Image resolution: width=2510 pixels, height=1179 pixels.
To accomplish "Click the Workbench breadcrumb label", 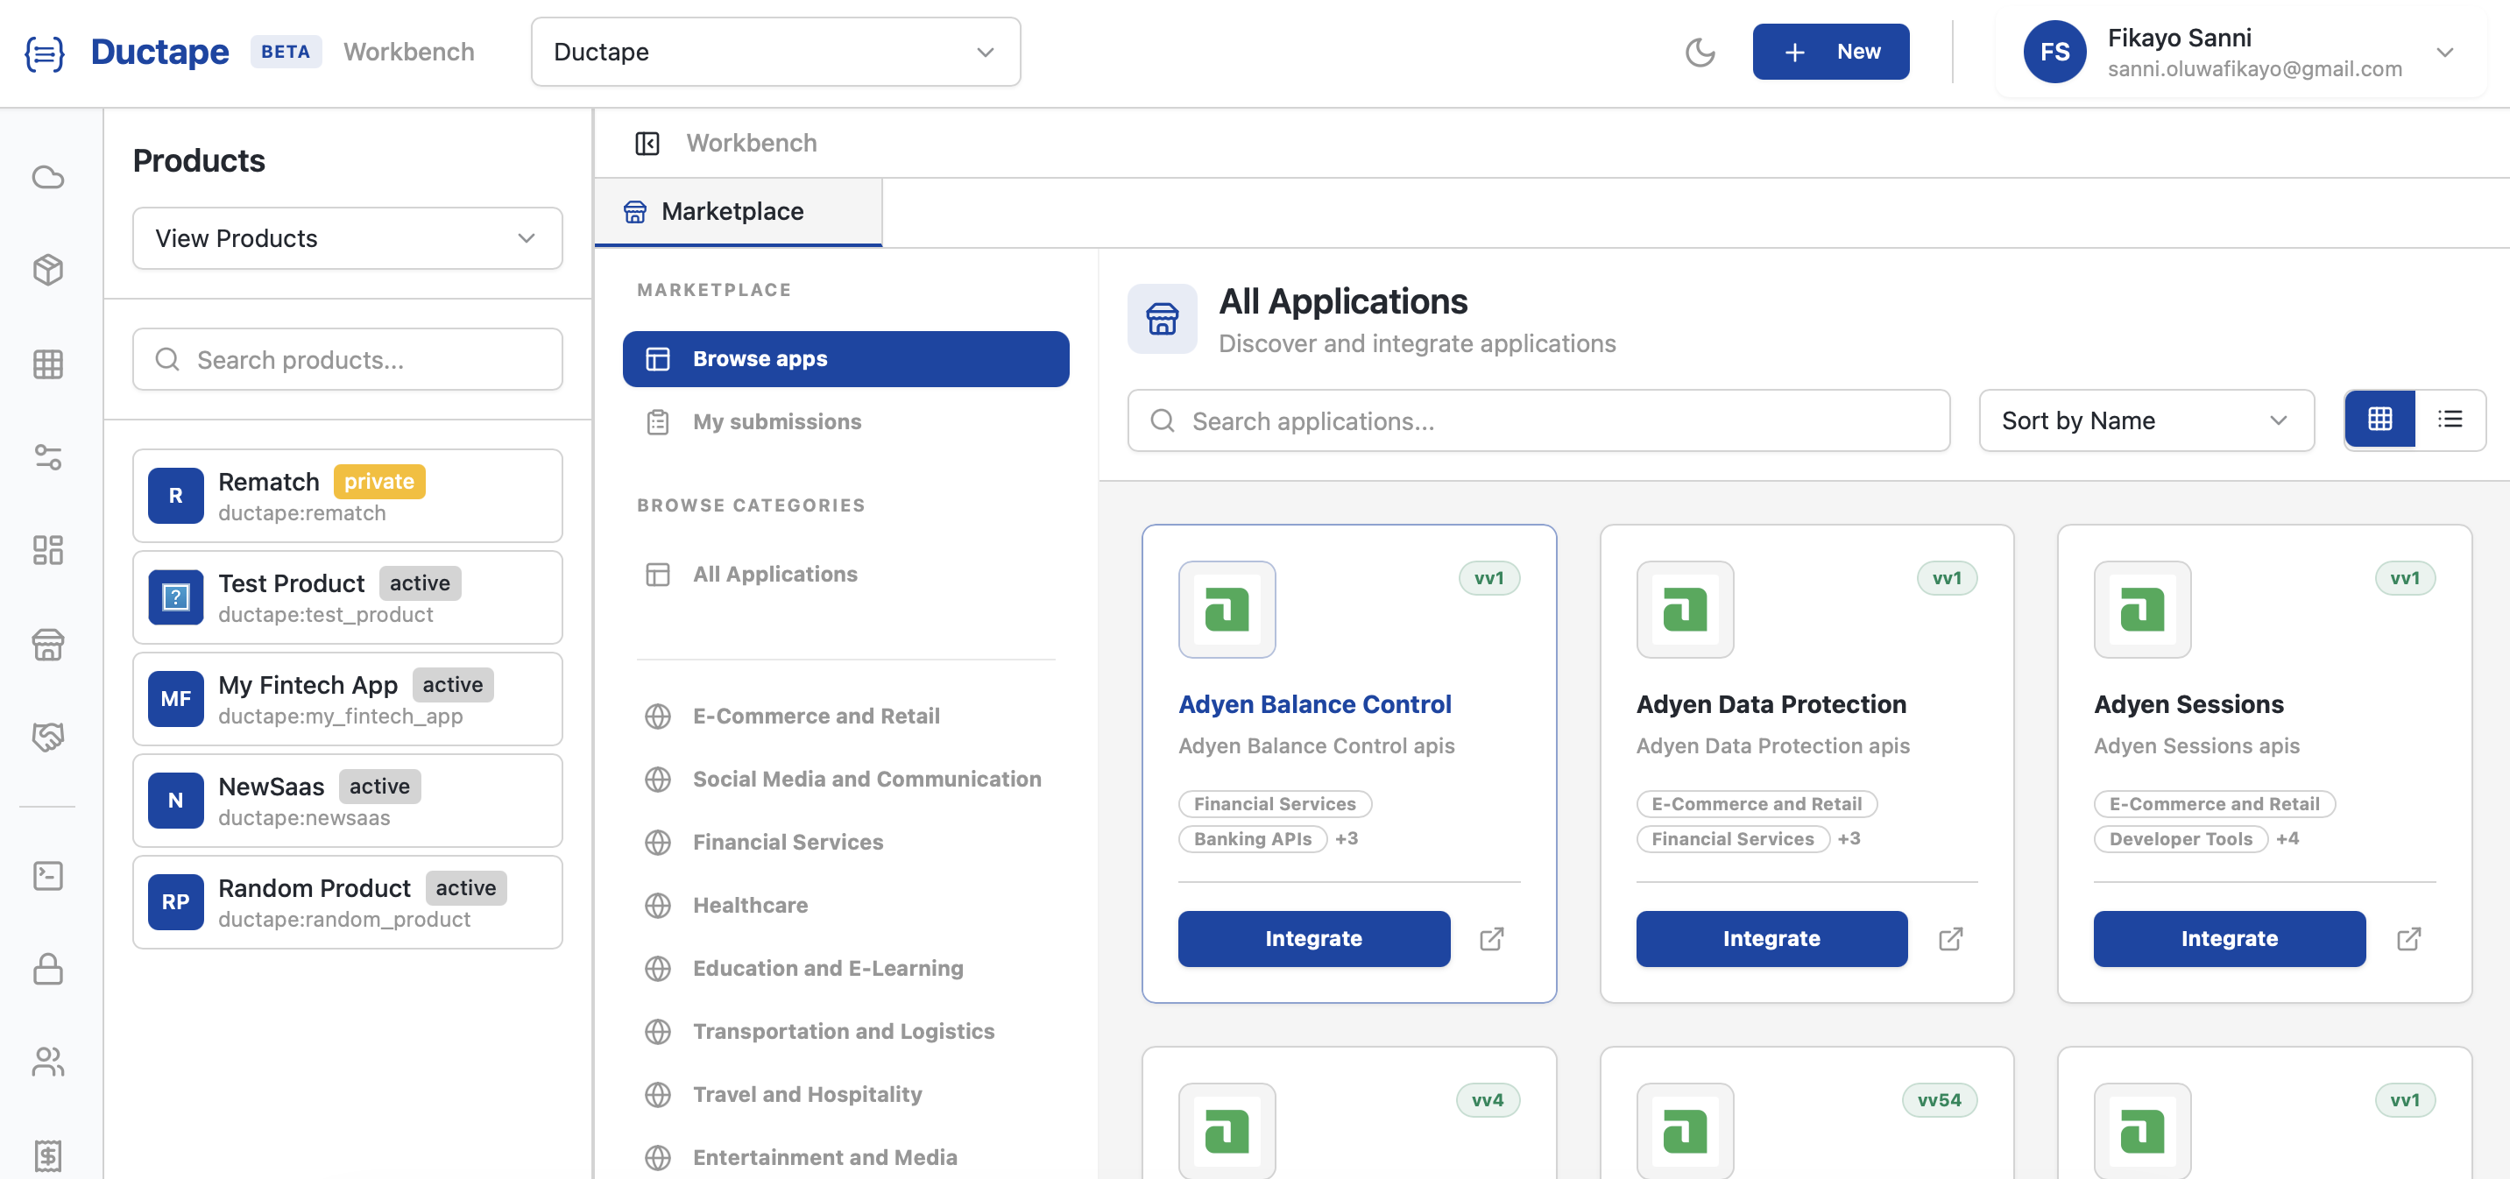I will pyautogui.click(x=751, y=144).
